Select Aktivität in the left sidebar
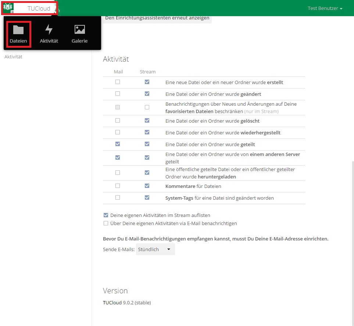This screenshot has height=326, width=354. click(13, 57)
